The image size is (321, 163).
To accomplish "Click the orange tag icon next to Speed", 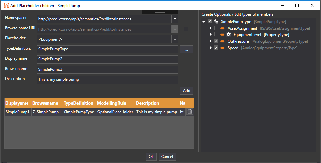I will (222, 48).
